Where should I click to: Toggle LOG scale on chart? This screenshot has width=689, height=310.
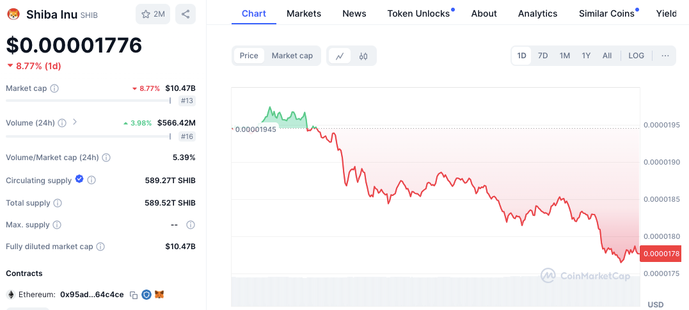coord(637,56)
